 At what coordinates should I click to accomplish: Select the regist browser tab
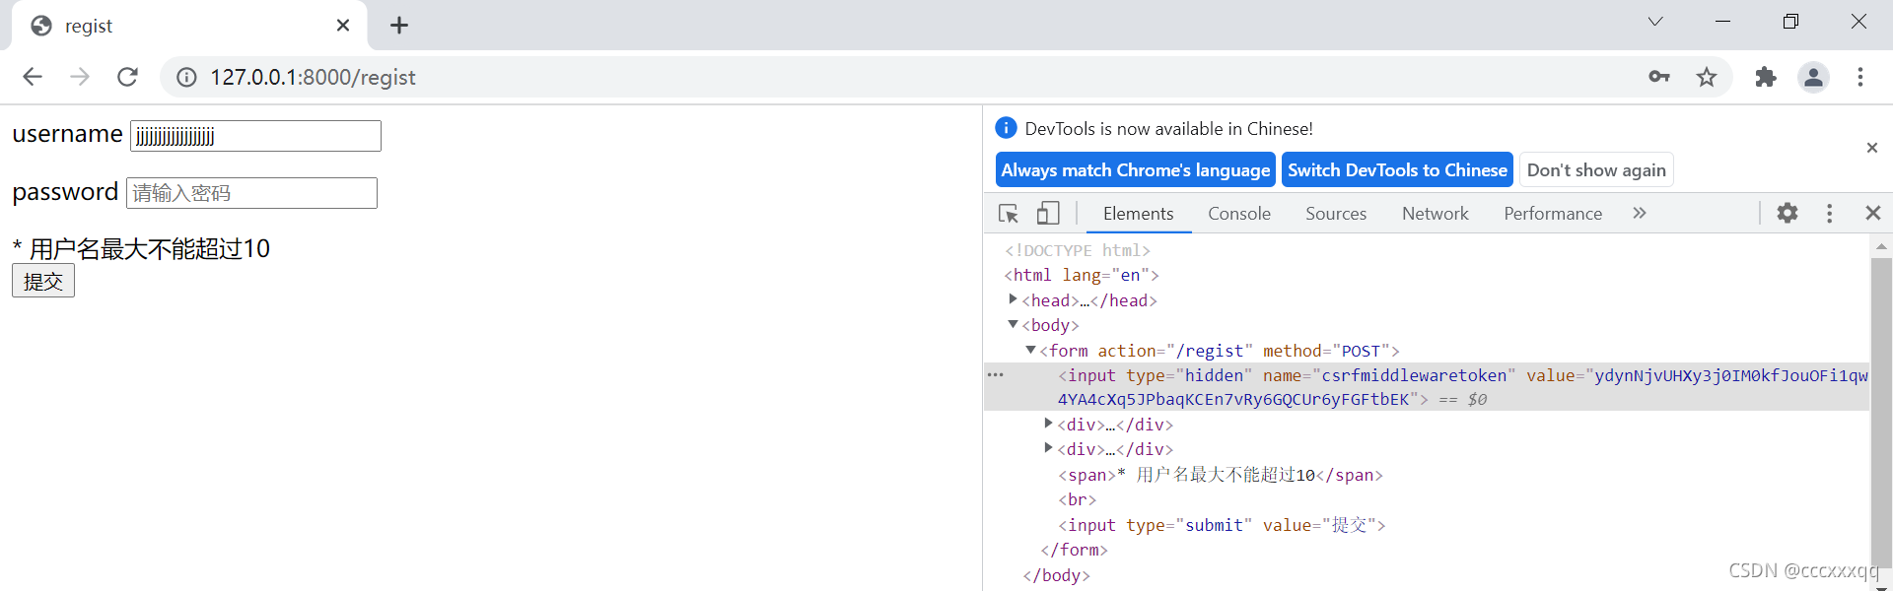[187, 26]
